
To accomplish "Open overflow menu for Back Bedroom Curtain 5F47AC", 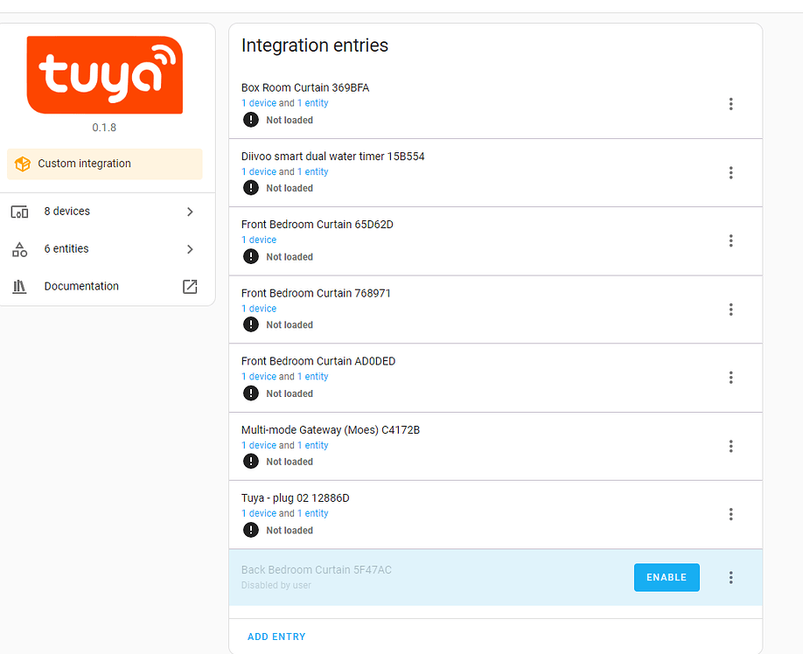I will pos(730,577).
